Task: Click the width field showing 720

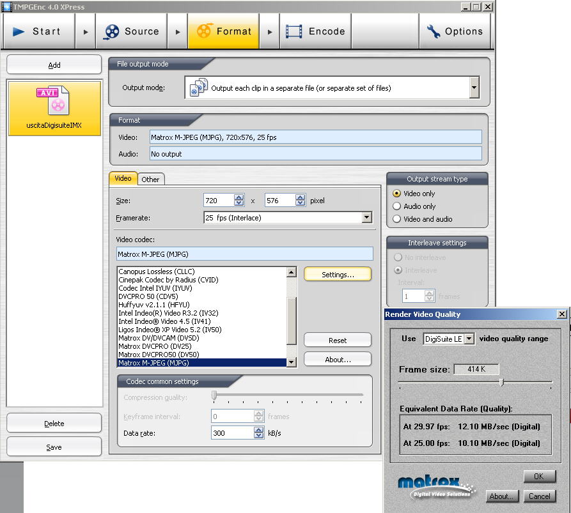Action: pos(219,200)
